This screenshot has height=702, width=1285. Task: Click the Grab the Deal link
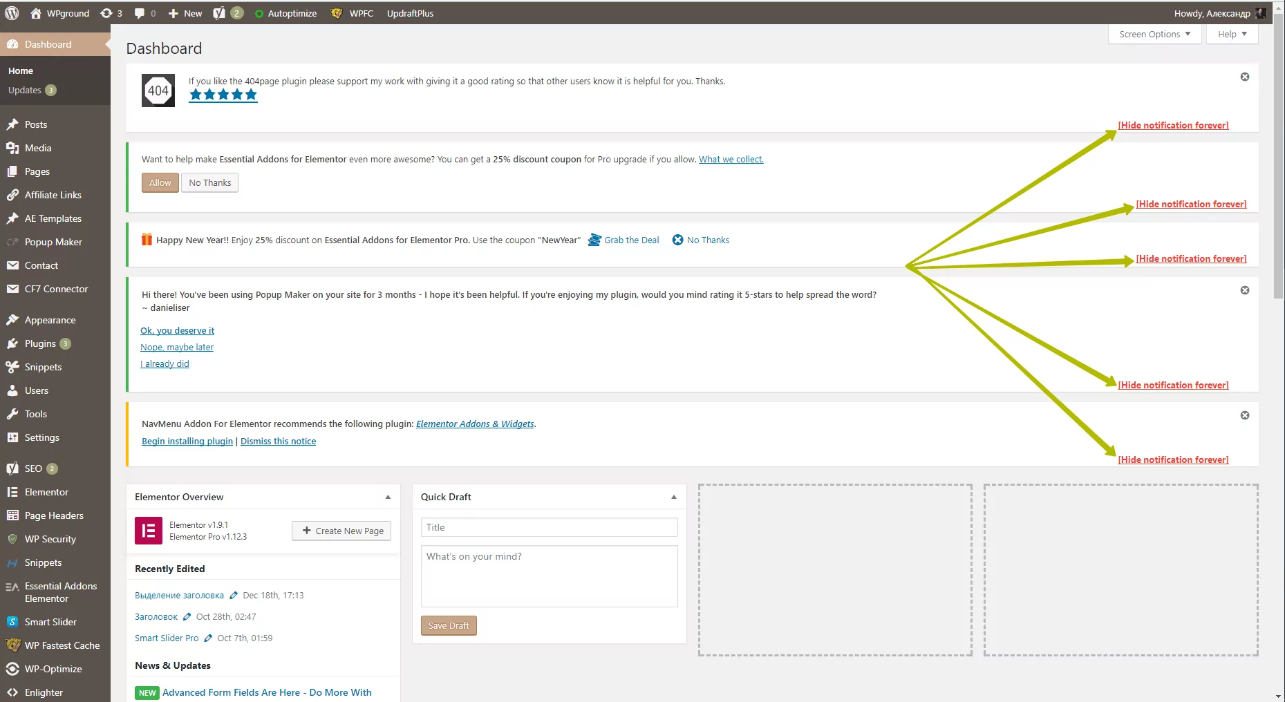tap(631, 240)
